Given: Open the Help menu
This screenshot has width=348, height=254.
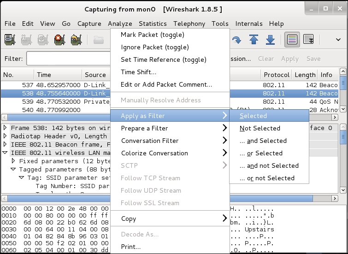Looking at the screenshot, I should [276, 24].
